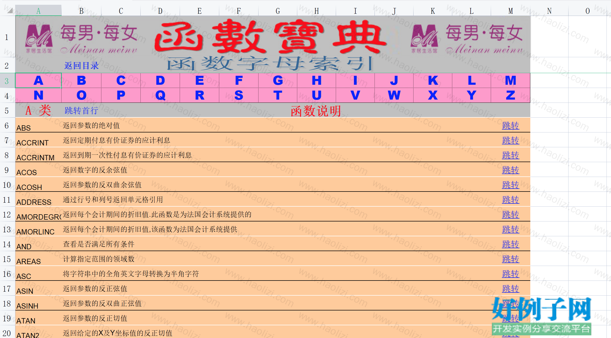Jump to letter H index cell

pyautogui.click(x=317, y=81)
